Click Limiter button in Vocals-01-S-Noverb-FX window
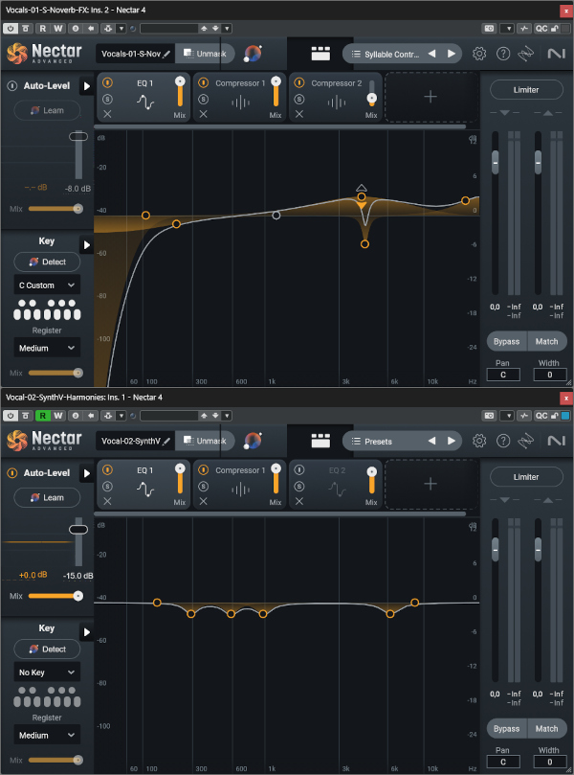The image size is (574, 775). point(526,90)
